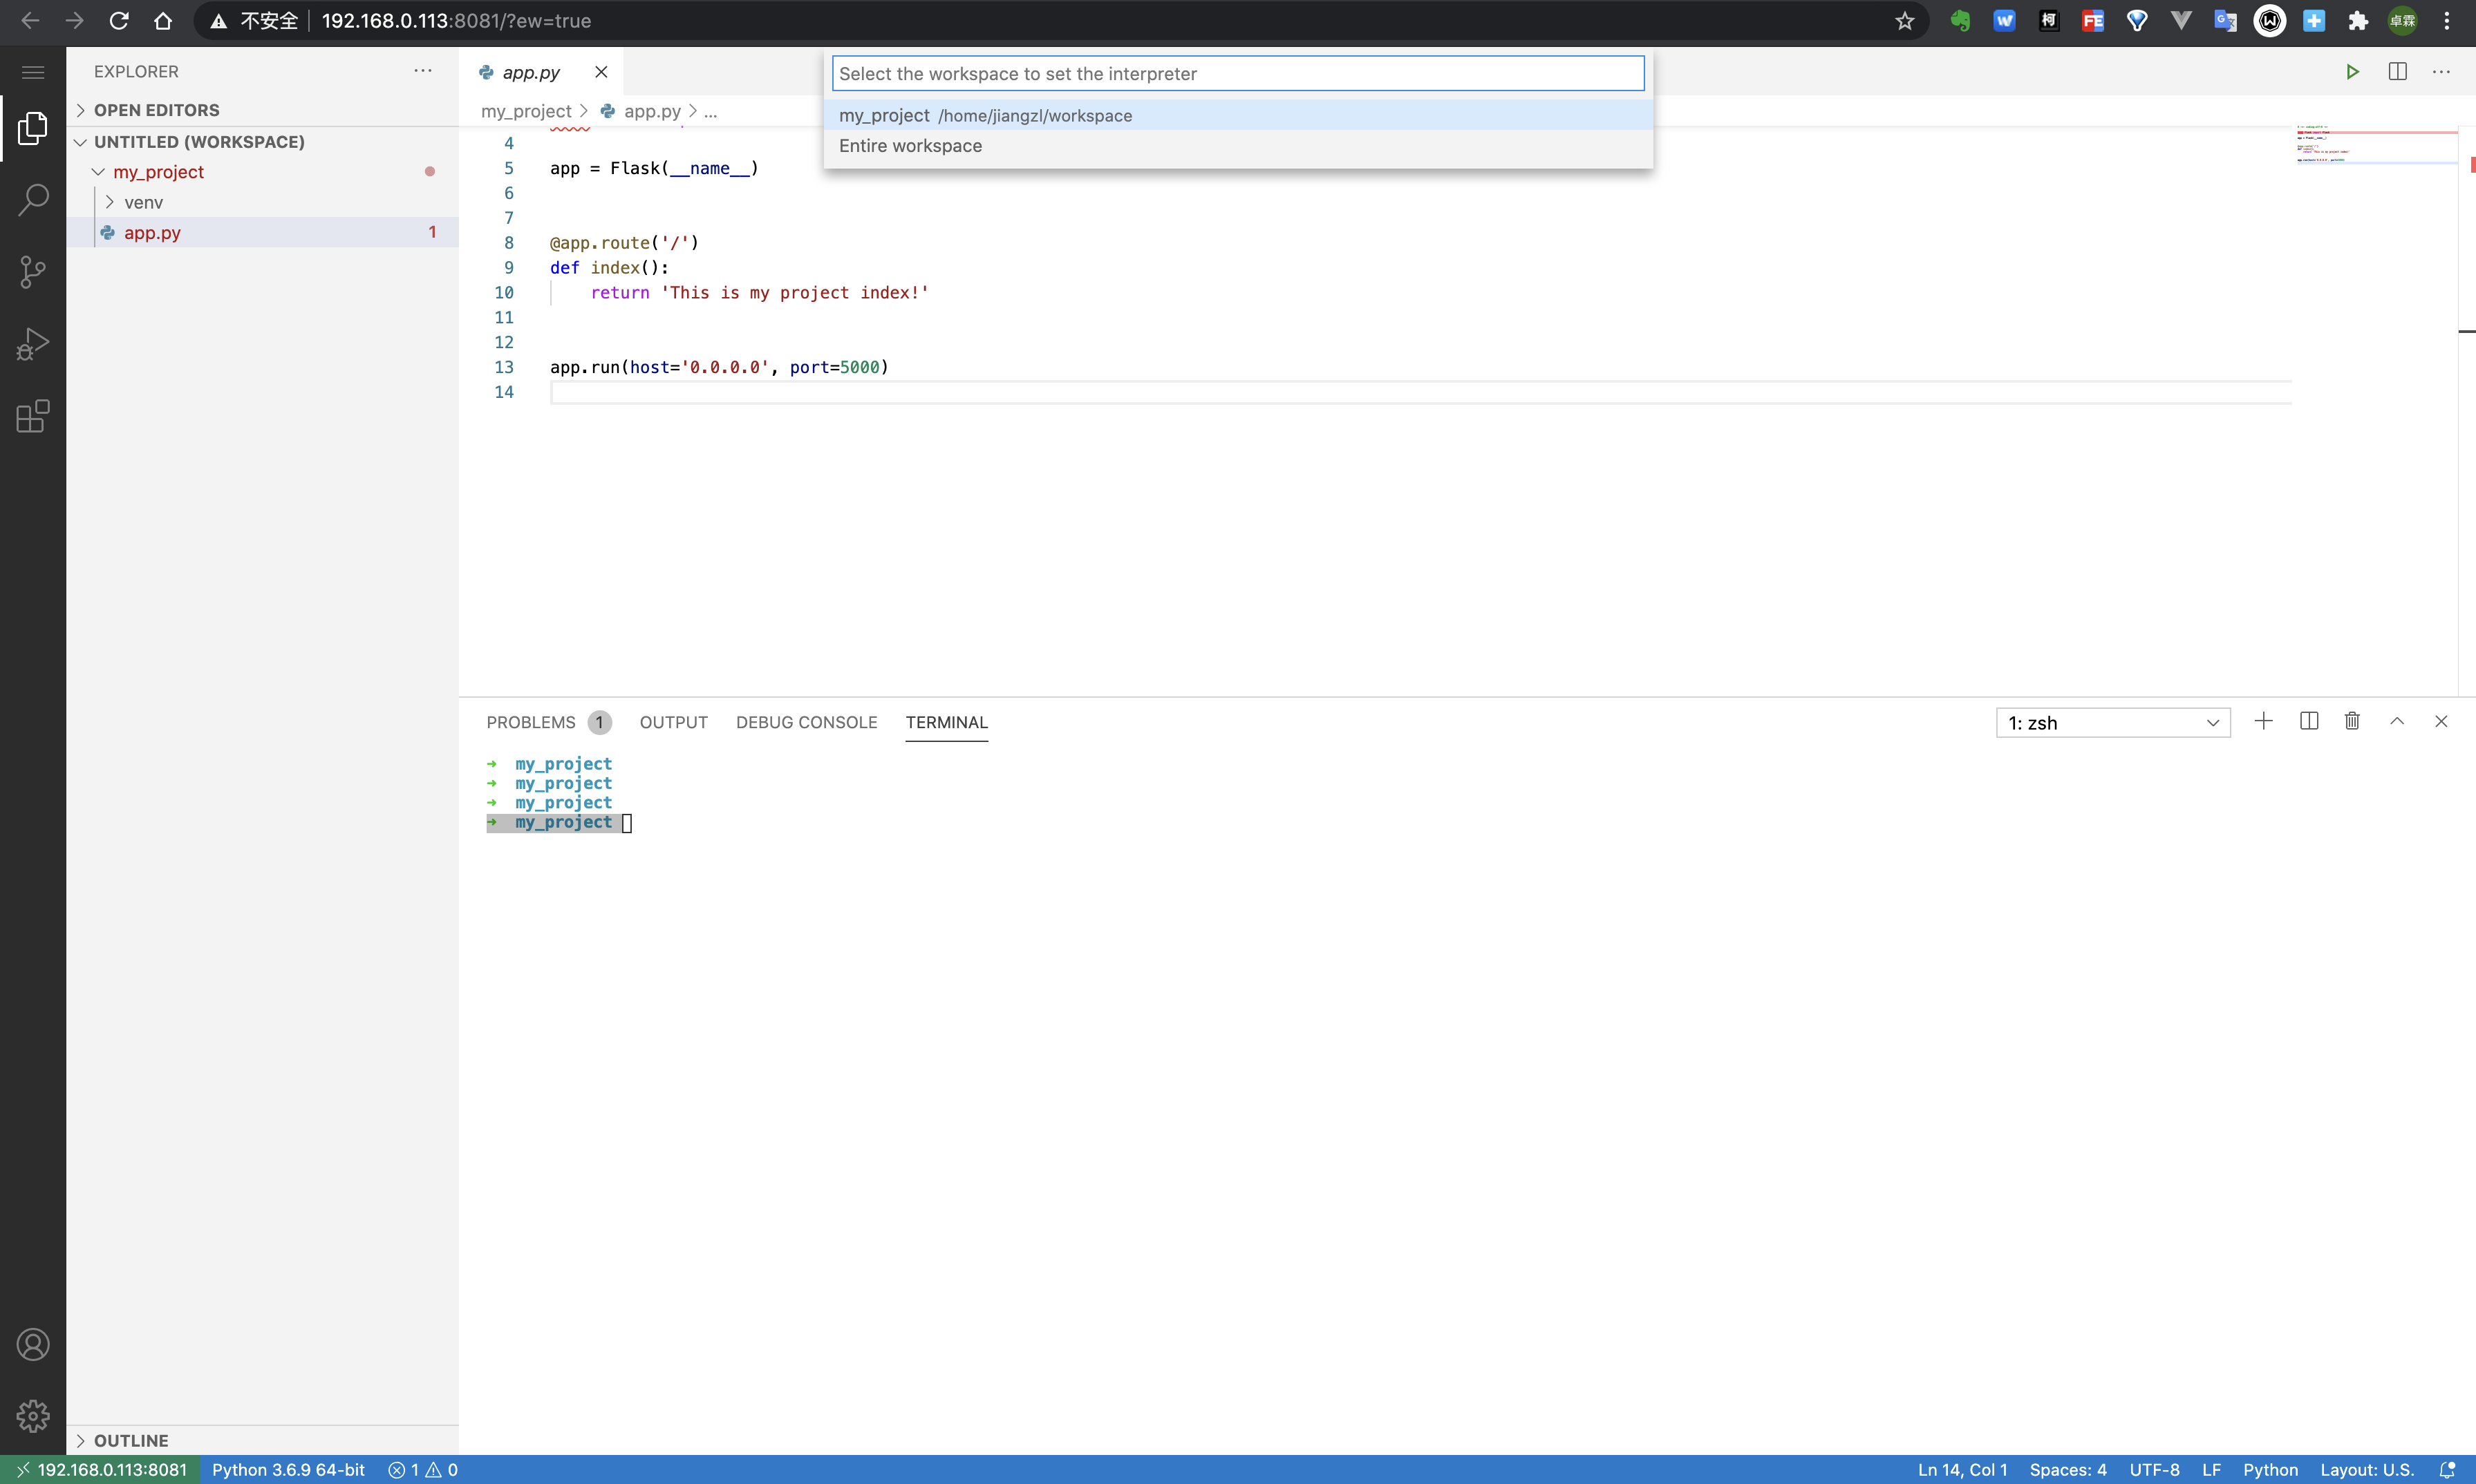Run Python file with green play icon

pyautogui.click(x=2352, y=72)
